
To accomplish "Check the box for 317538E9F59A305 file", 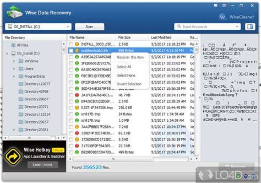I will coord(71,146).
